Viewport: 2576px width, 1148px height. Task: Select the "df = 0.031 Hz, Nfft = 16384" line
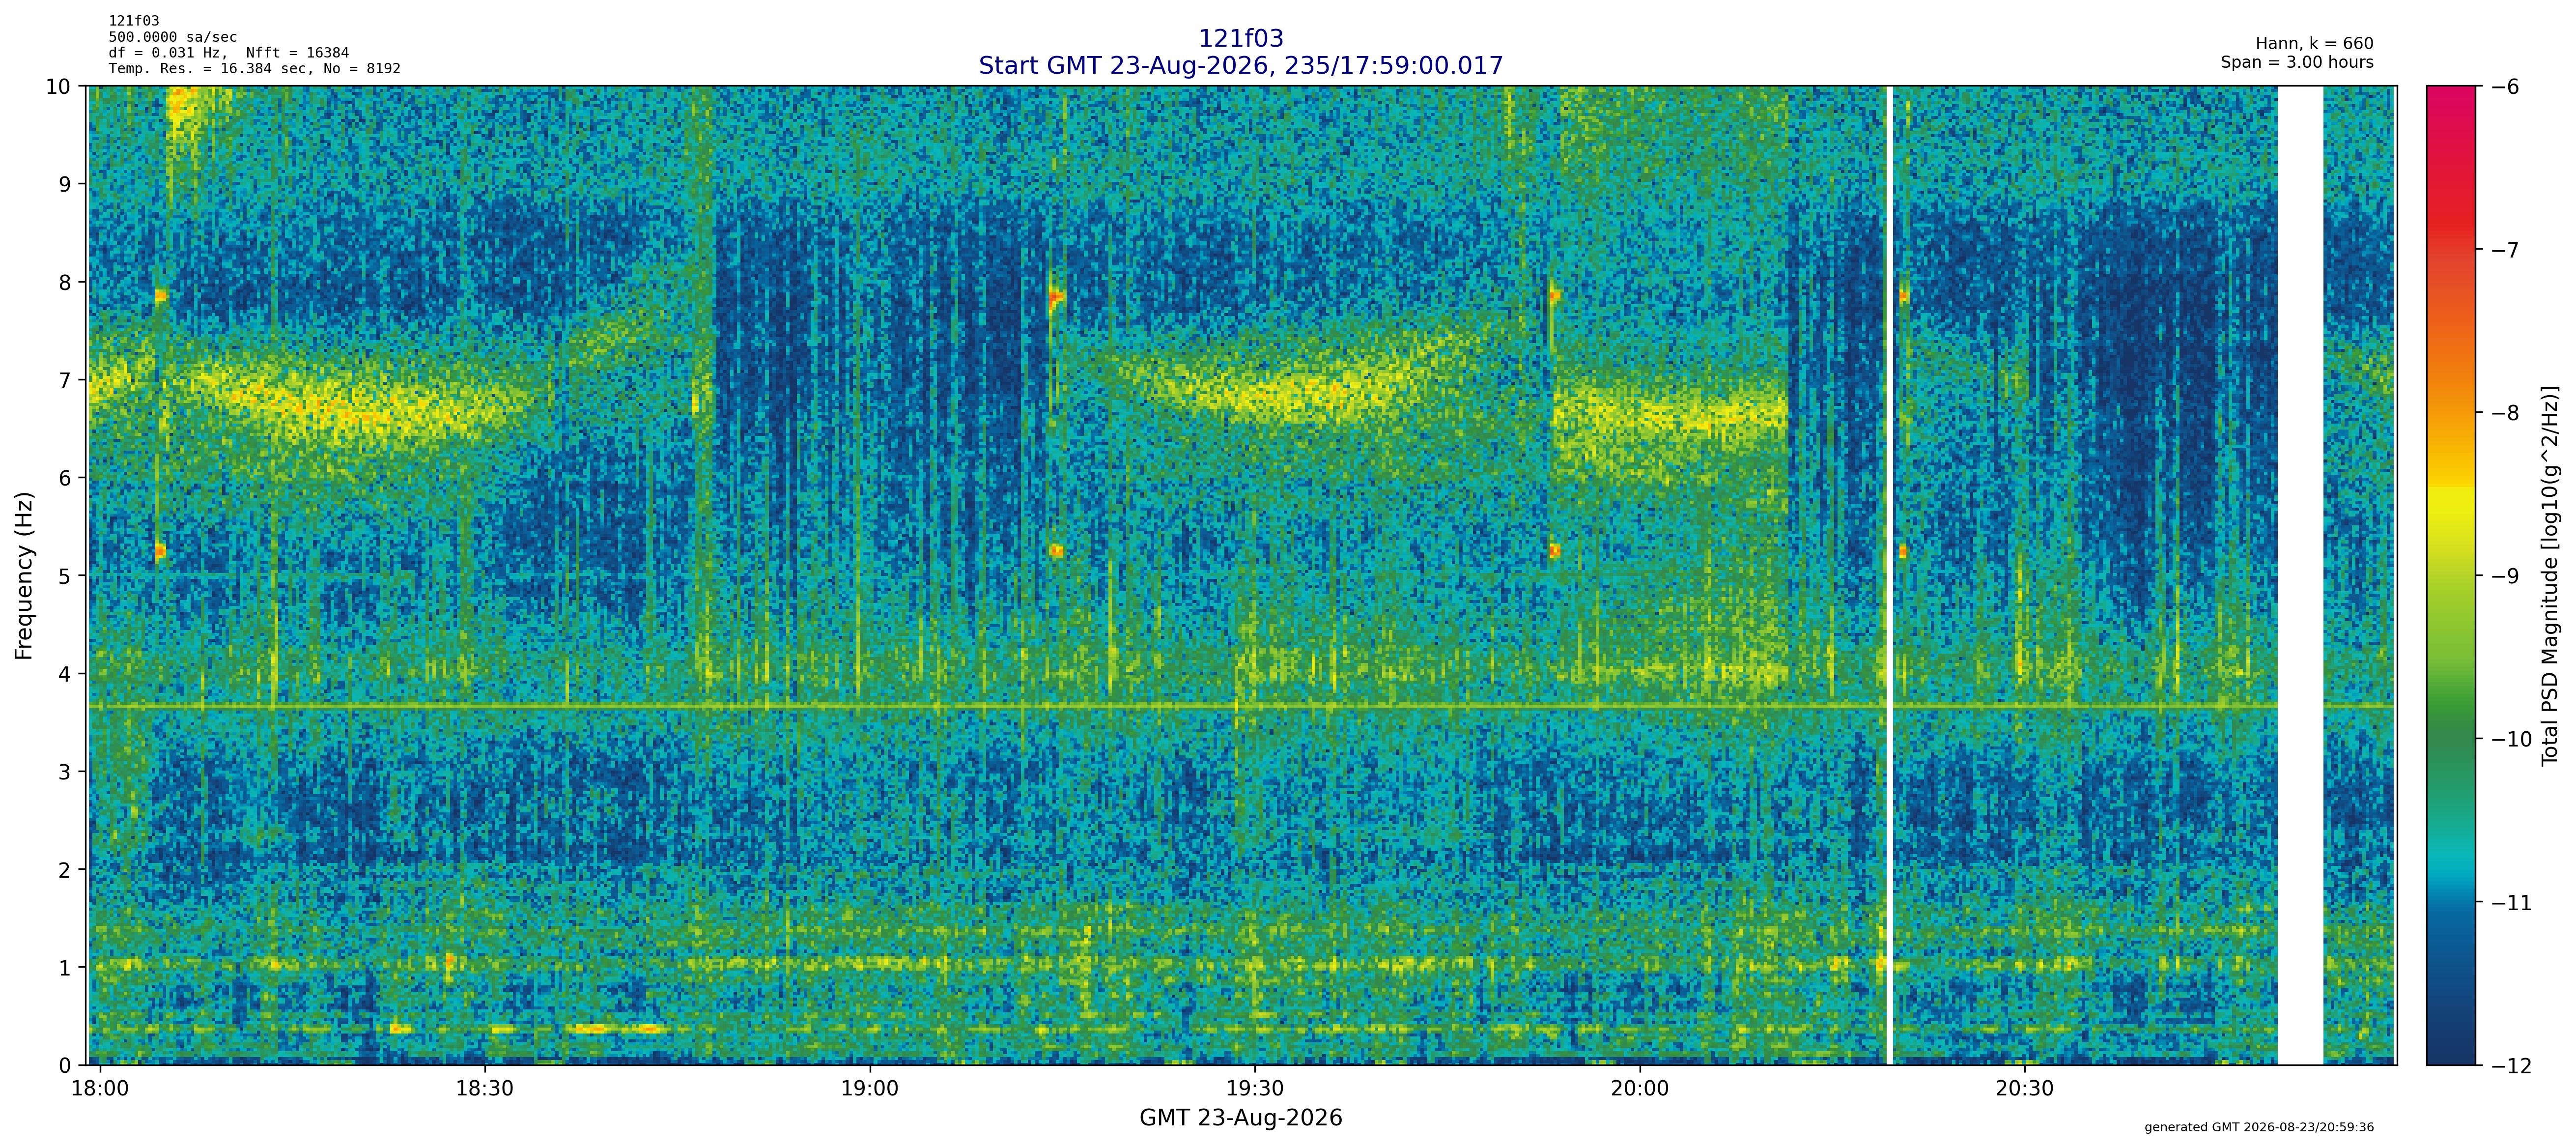coord(229,53)
